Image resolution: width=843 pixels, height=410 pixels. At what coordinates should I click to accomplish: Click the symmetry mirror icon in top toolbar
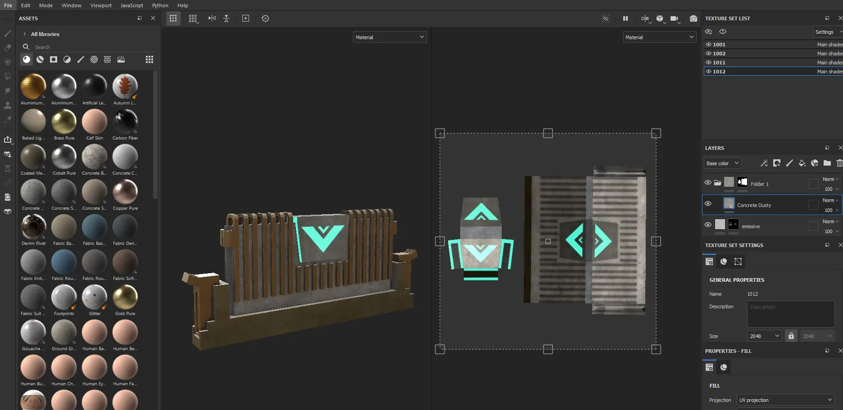click(x=212, y=18)
